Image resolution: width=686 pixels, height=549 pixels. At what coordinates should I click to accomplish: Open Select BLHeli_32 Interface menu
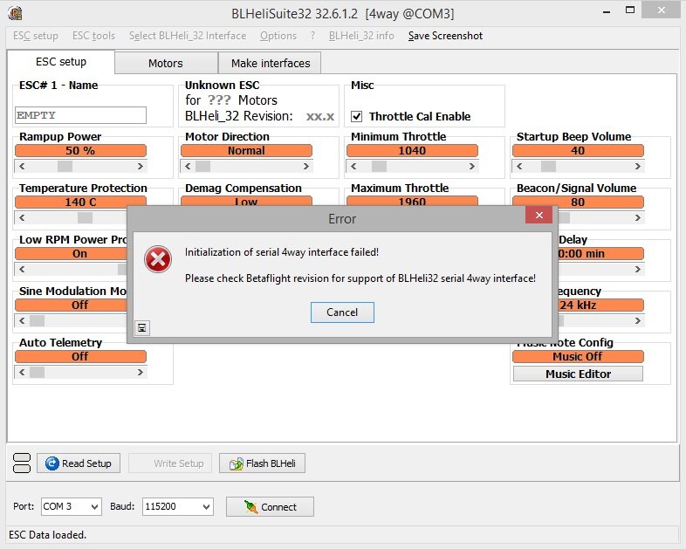pos(188,36)
